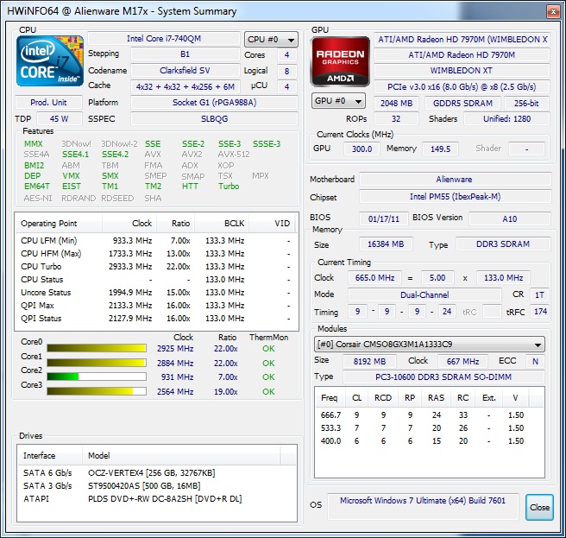The width and height of the screenshot is (566, 538).
Task: Click the GPU clock 300.0 field
Action: point(362,149)
